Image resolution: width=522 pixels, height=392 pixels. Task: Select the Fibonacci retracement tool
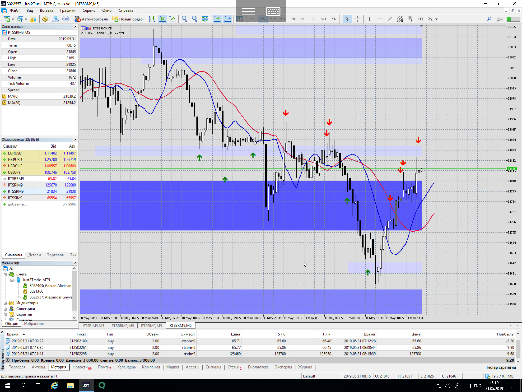[x=410, y=19]
